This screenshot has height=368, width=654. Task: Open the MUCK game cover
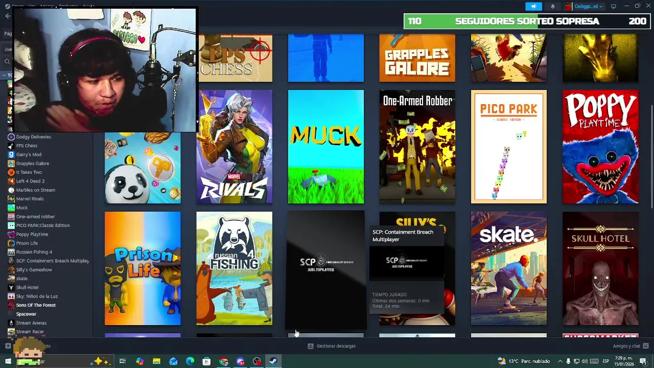tap(326, 147)
